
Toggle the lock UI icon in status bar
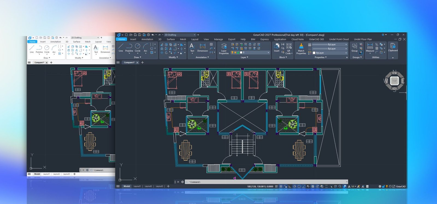pos(383,186)
